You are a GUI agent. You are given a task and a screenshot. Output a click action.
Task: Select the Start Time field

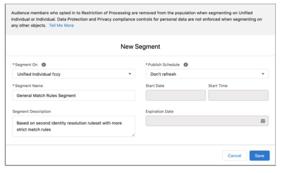pos(238,95)
